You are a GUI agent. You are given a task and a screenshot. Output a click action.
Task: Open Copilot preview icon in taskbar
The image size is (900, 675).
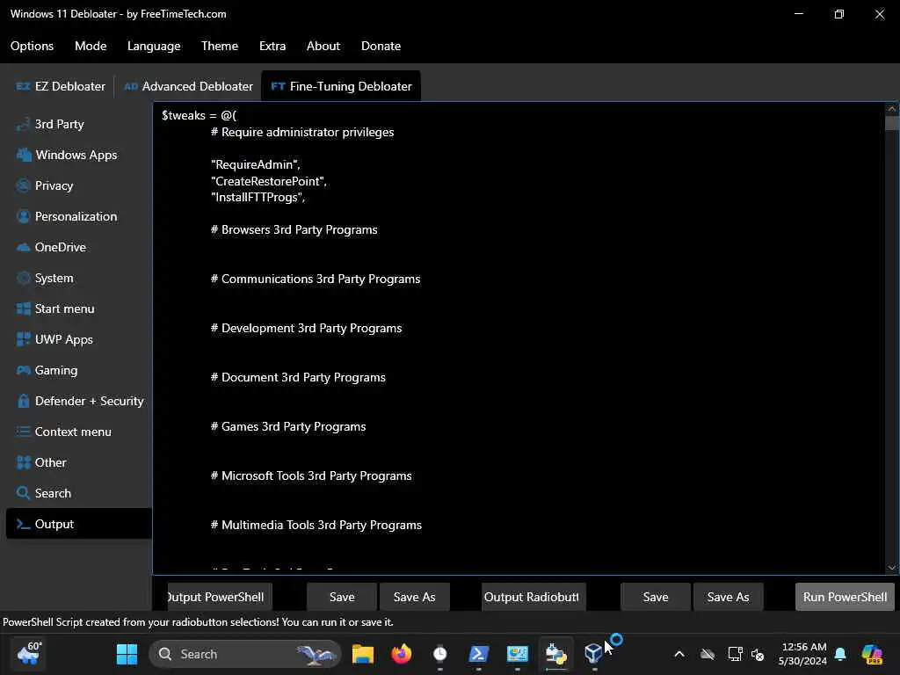[872, 654]
